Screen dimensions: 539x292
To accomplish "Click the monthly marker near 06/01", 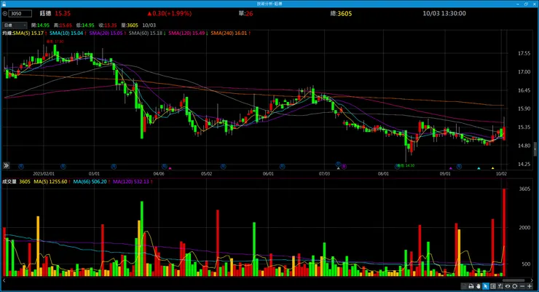I will coord(282,167).
